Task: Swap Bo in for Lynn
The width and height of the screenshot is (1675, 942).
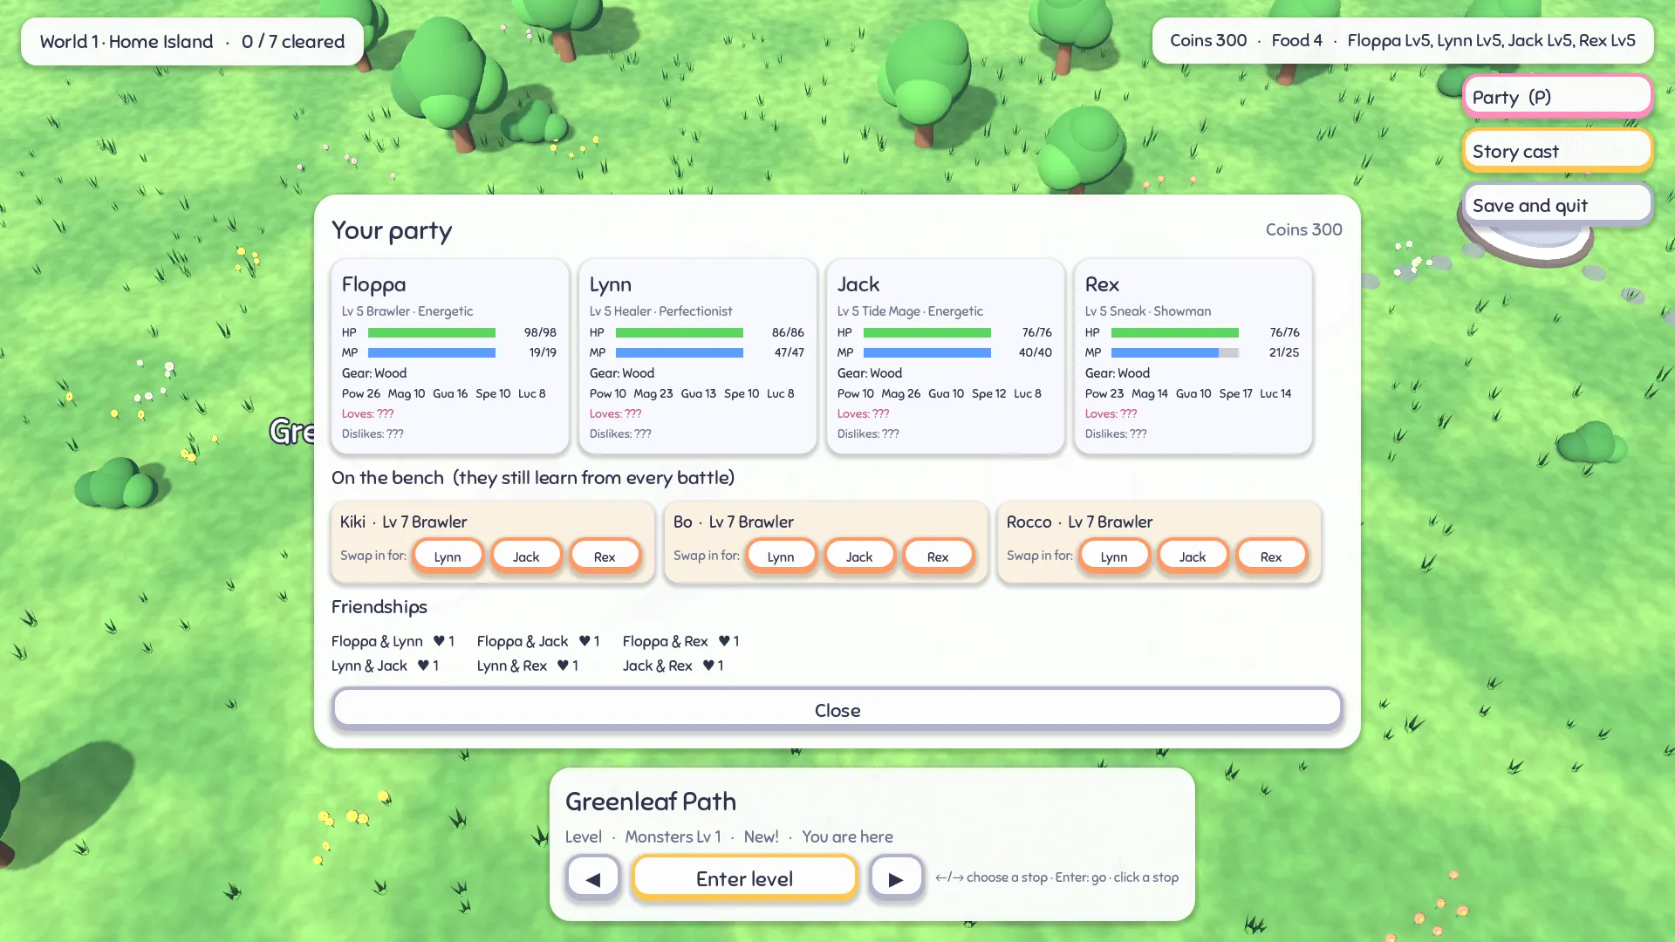Action: (x=781, y=556)
